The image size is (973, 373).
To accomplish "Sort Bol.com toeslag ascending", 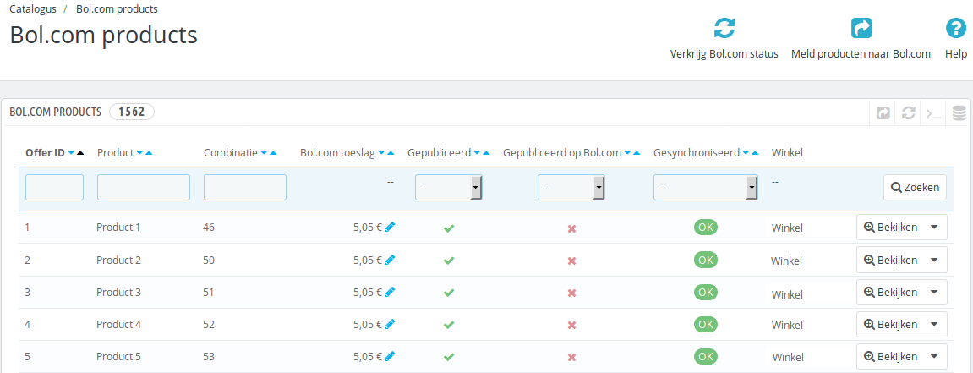I will tap(391, 153).
